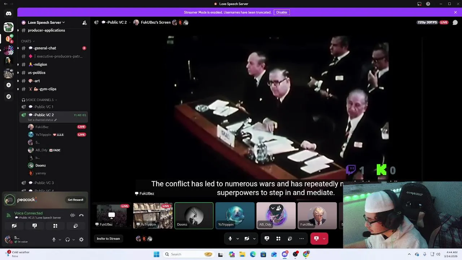Toggle camera in the stream control bar

click(247, 239)
